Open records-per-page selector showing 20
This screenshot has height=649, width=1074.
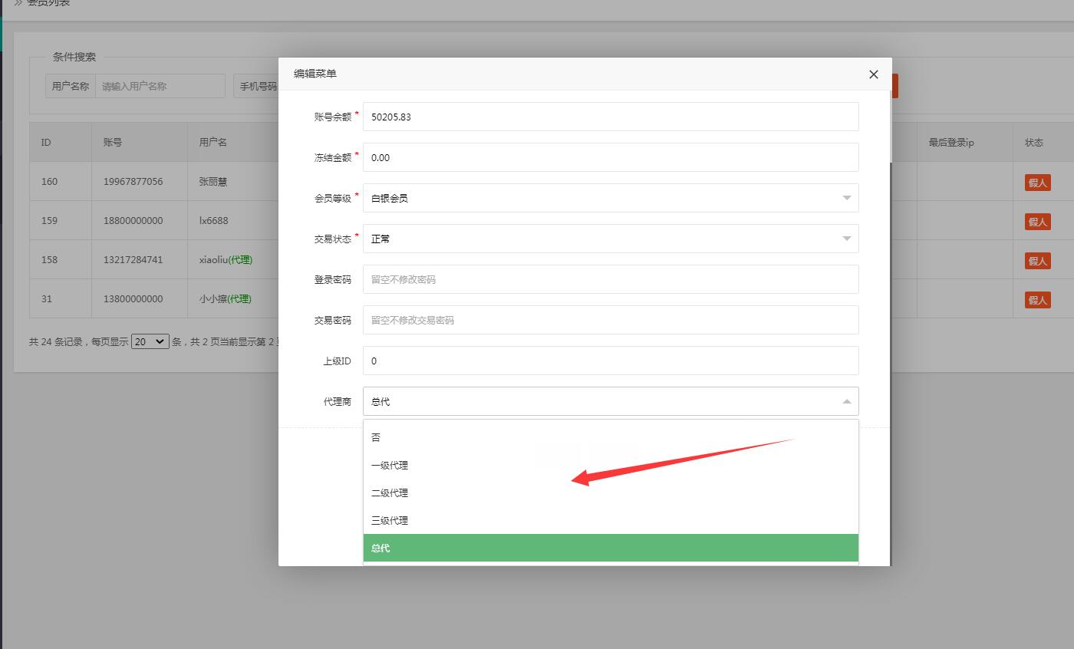[150, 341]
